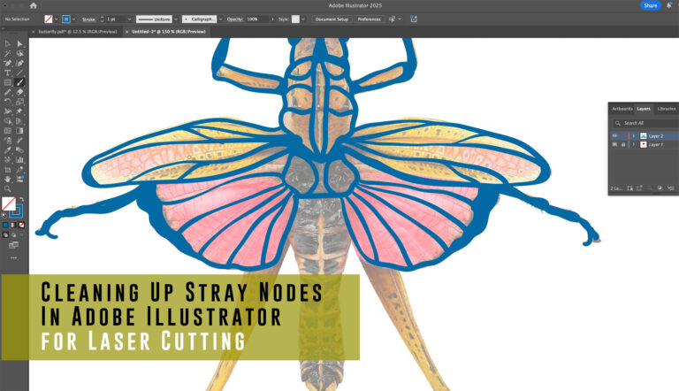Activate the Paintbrush tool

pos(19,82)
